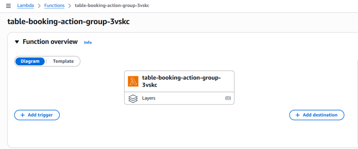Image resolution: width=358 pixels, height=149 pixels.
Task: Select the function name in the diagram card
Action: click(x=181, y=81)
